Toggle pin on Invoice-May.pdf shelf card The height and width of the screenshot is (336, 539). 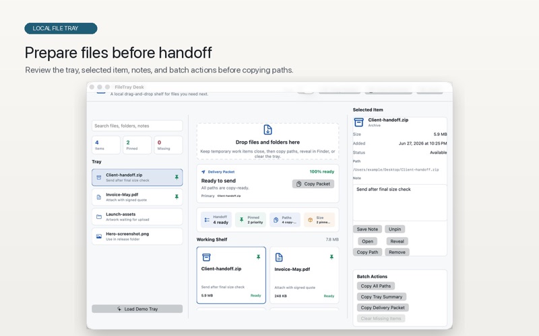[x=331, y=257]
